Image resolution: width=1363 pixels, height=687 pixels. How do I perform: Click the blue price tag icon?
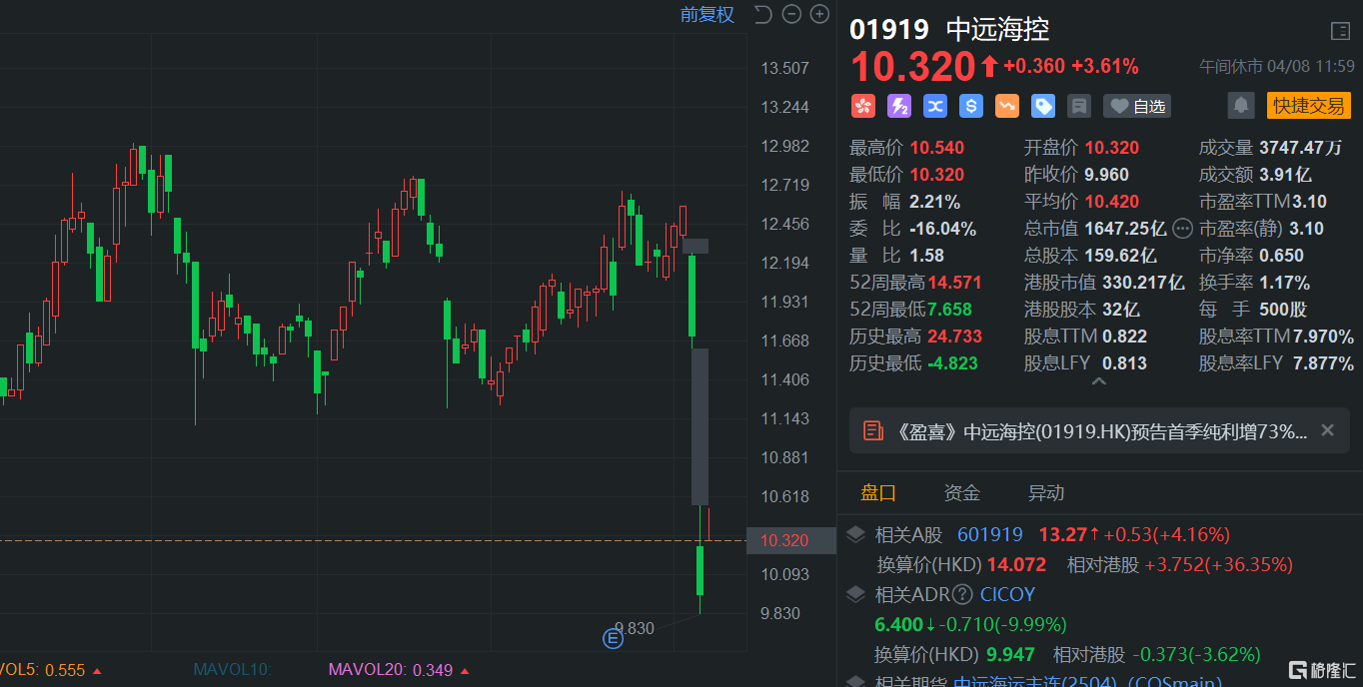click(1043, 106)
